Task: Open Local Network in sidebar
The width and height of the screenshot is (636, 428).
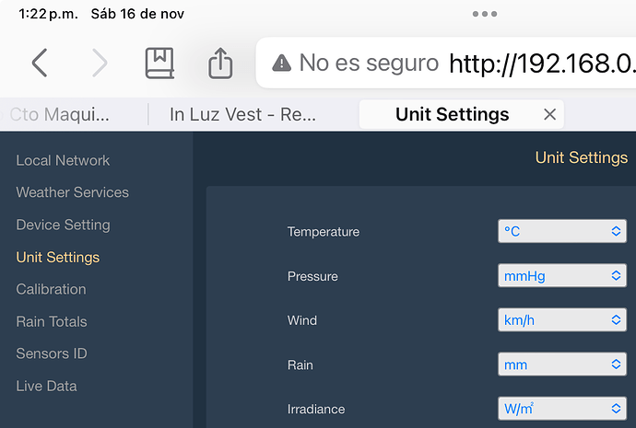Action: point(63,160)
